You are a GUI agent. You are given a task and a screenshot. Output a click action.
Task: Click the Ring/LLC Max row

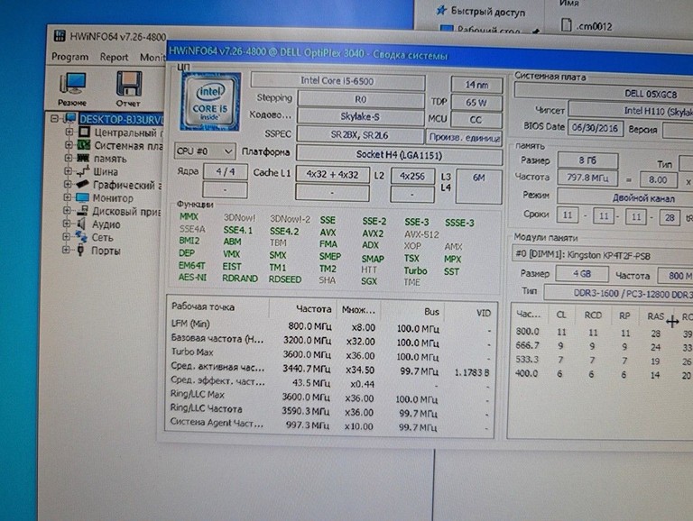[329, 397]
